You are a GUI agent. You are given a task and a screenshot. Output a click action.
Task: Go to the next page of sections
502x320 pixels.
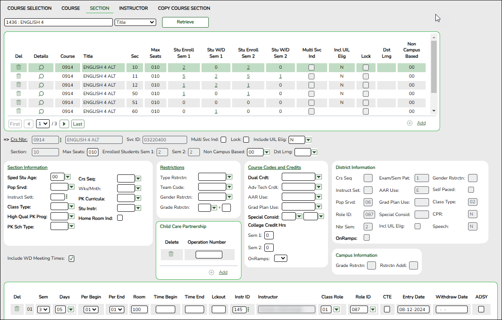tap(64, 124)
